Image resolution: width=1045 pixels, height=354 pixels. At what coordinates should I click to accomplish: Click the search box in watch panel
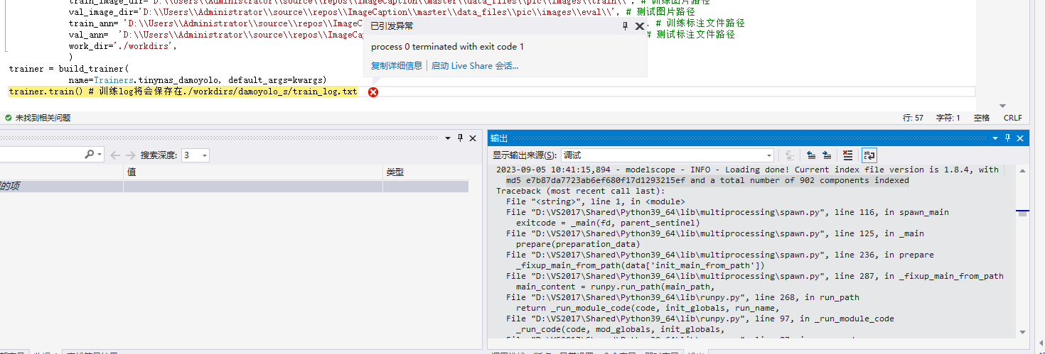[41, 155]
